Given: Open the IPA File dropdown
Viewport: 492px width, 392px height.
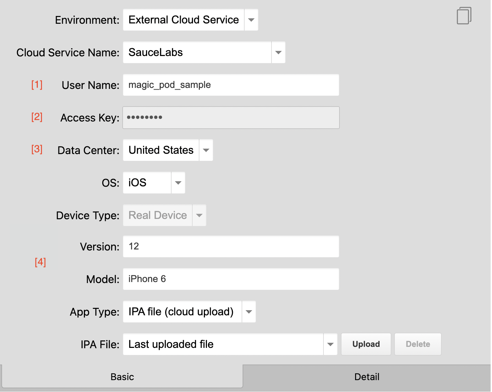Looking at the screenshot, I should click(x=230, y=344).
